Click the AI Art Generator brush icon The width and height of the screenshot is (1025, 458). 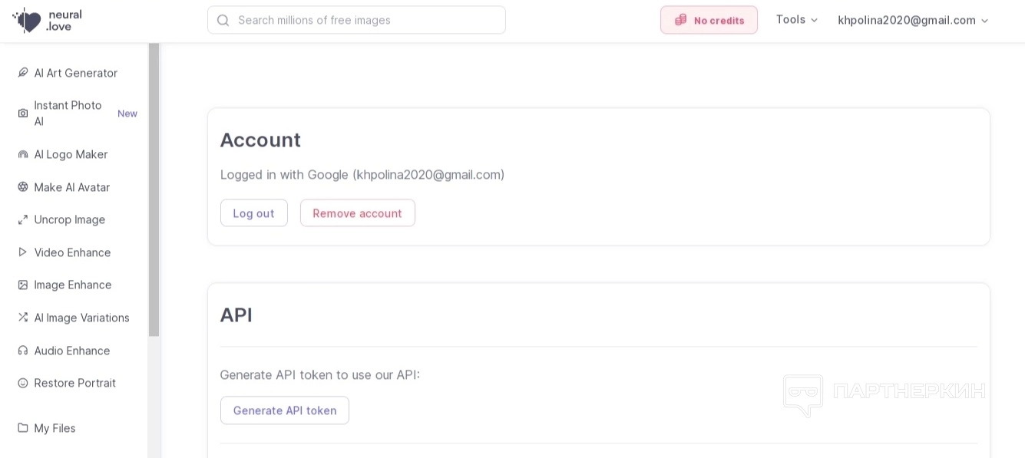[x=23, y=73]
